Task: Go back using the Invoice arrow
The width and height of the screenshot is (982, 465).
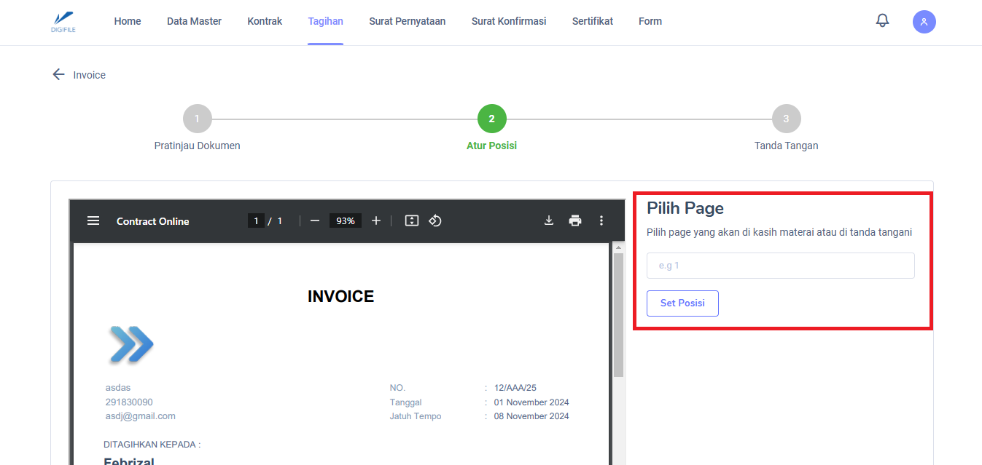Action: 58,75
